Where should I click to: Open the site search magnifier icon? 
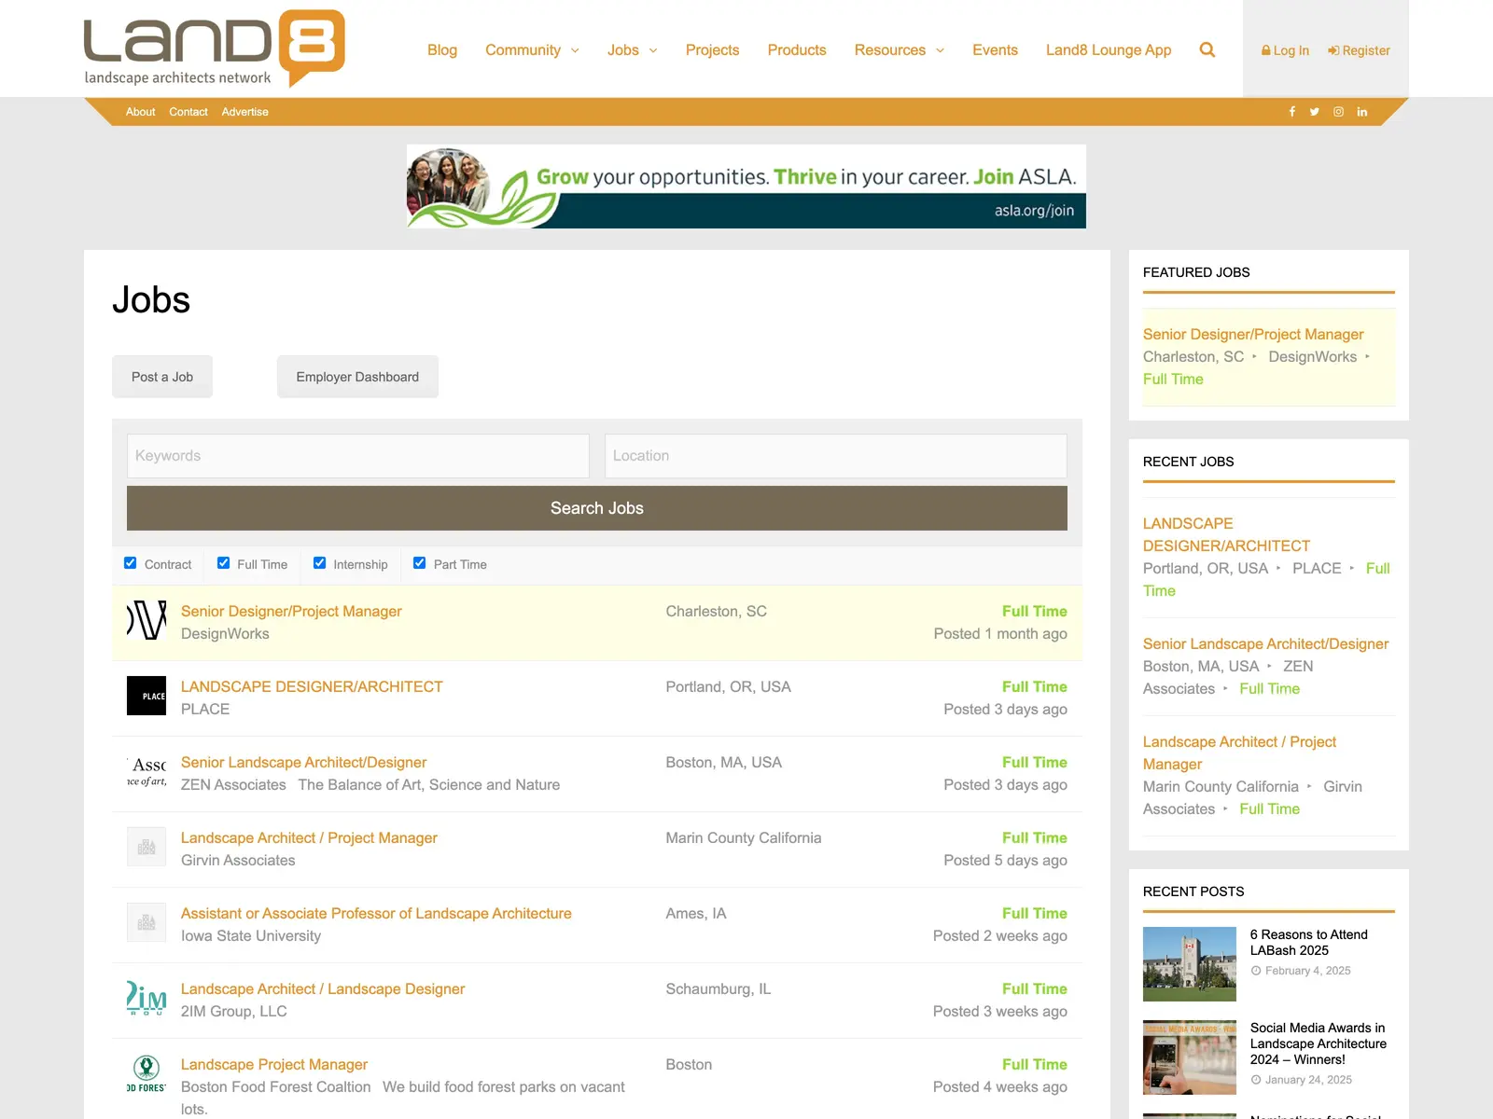1207,50
